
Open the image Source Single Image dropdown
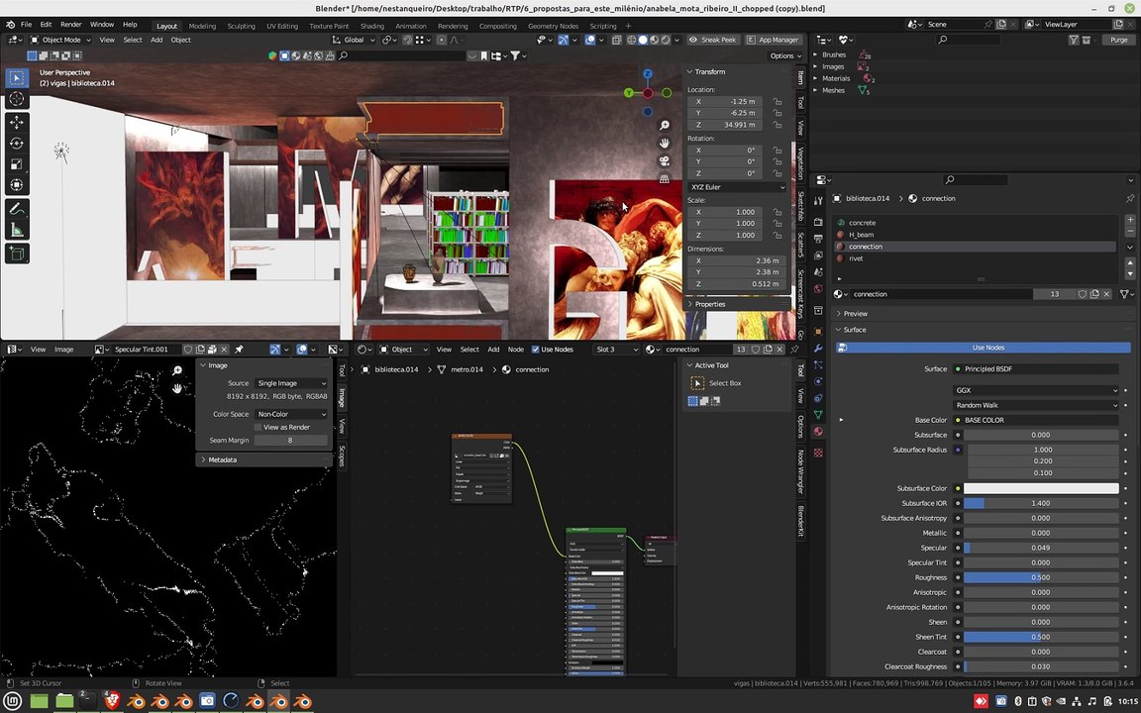[291, 383]
